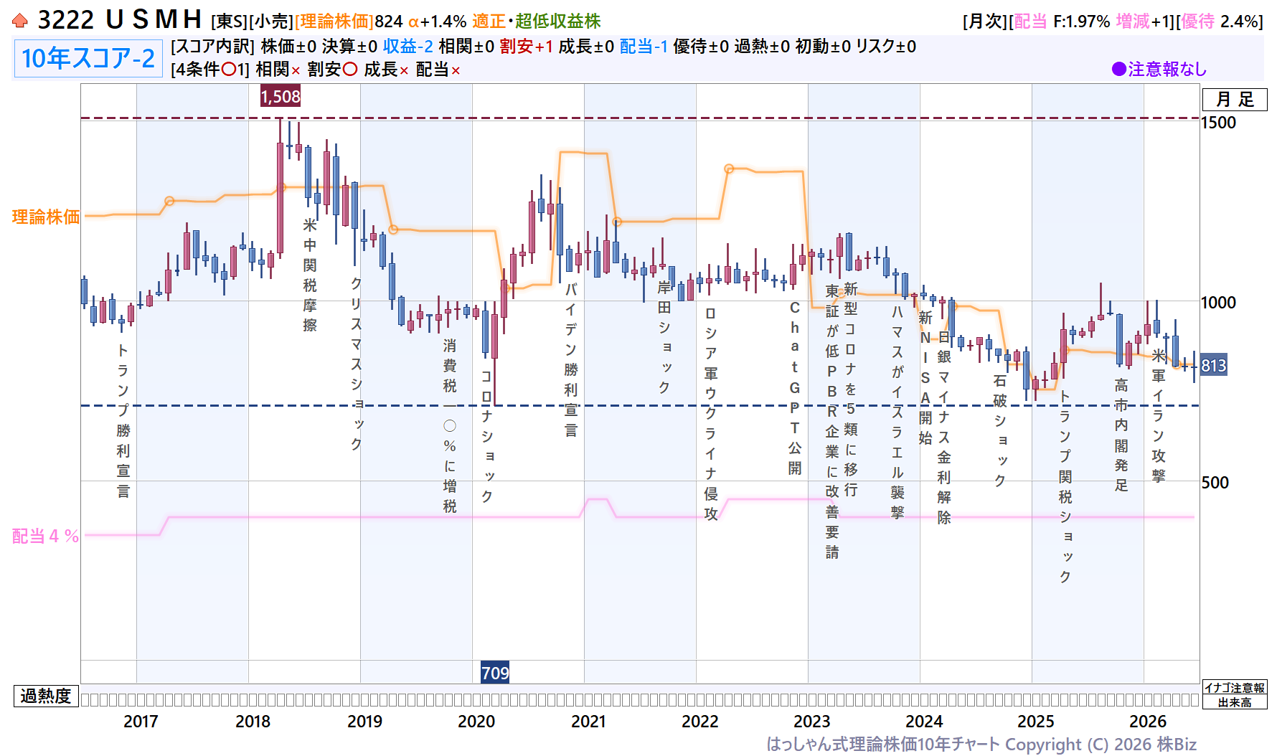Viewport: 1277px width, 756px height.
Task: Click the 10年スコア-2 score box
Action: pos(88,58)
